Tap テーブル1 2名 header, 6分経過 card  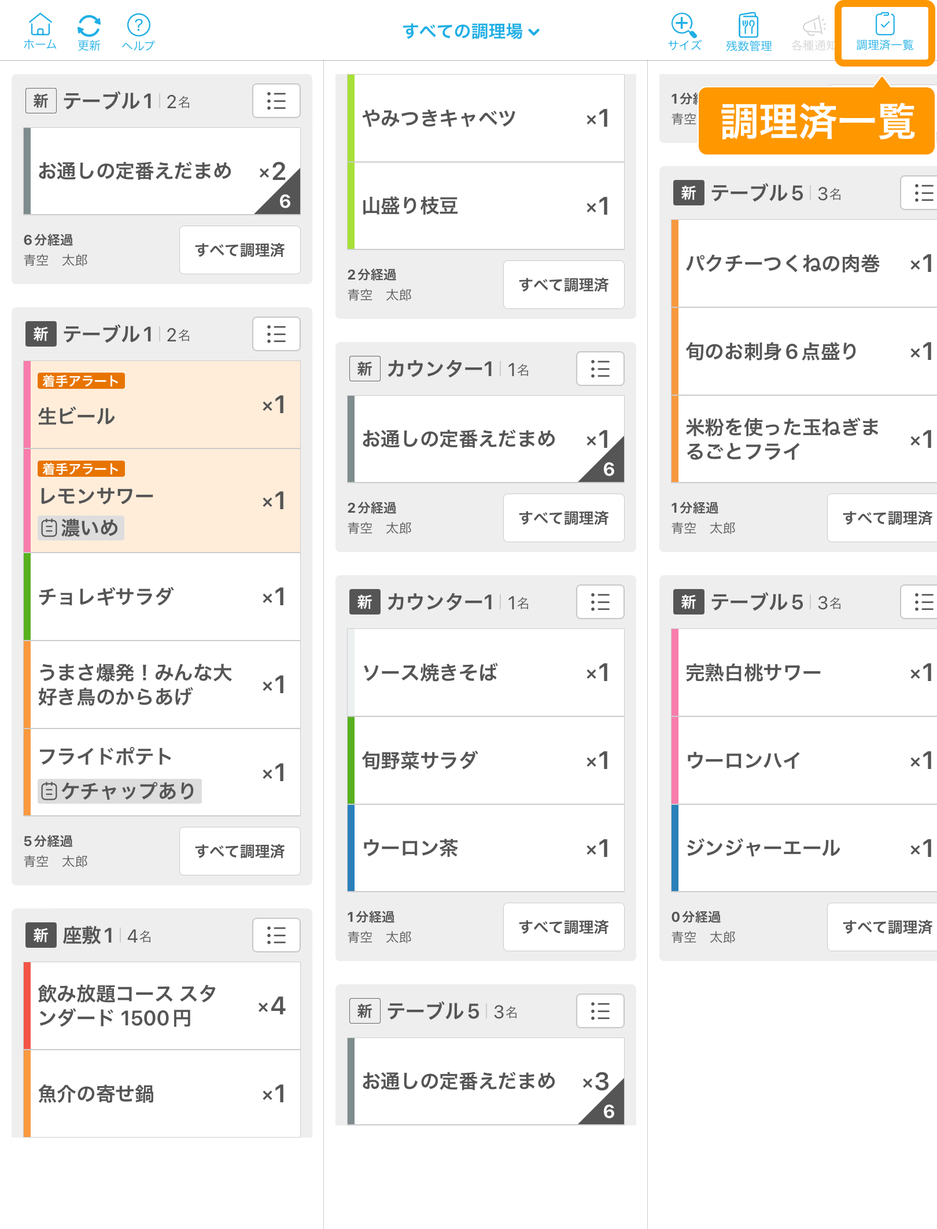click(127, 101)
